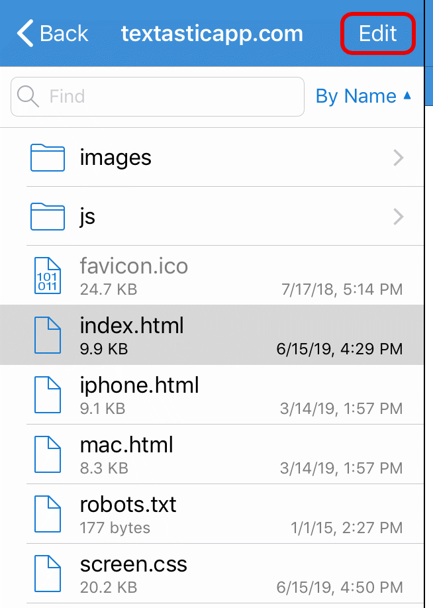This screenshot has height=608, width=433.
Task: Expand images folder via chevron
Action: [399, 158]
